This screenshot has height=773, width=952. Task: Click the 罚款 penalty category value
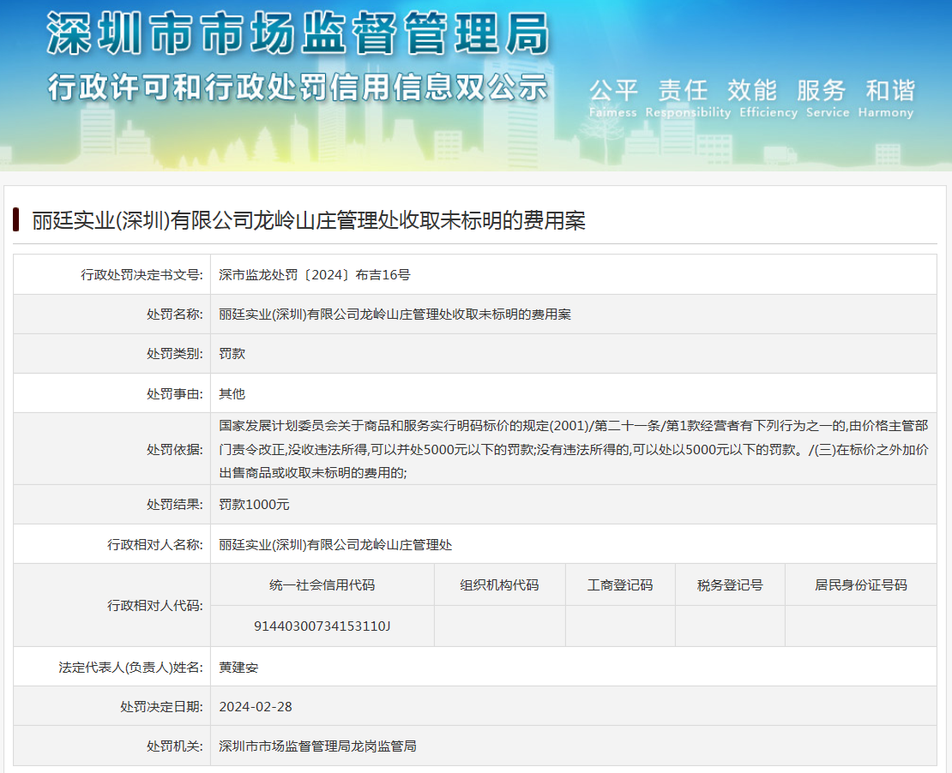tap(232, 354)
